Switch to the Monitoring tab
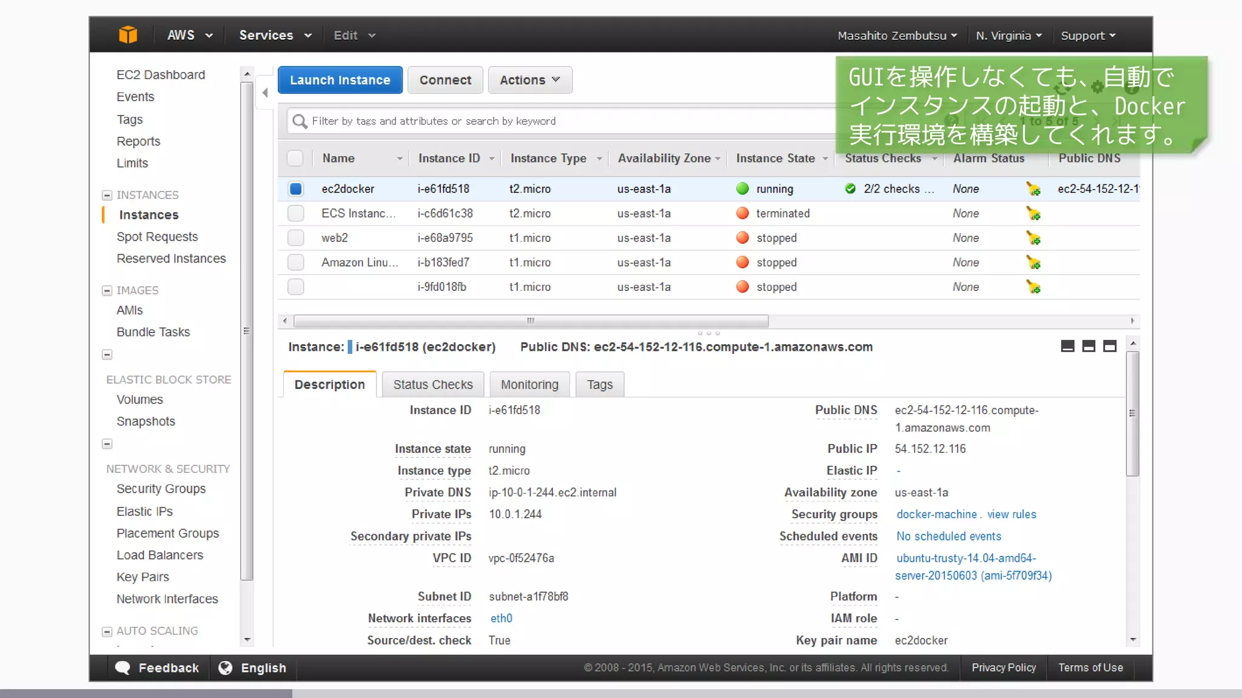 point(529,384)
